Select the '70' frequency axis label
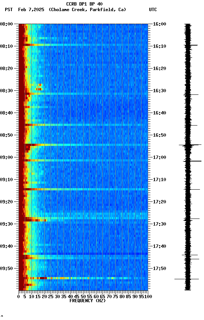Viewport: 204px width, 320px height. tap(109, 297)
